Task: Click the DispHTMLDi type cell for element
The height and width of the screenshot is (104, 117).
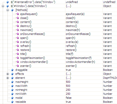Action: (110, 78)
